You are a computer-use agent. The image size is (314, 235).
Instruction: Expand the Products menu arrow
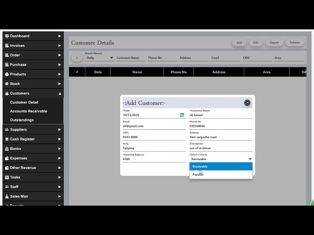59,74
